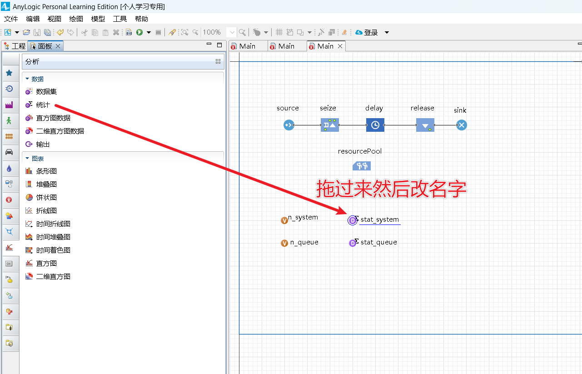This screenshot has width=582, height=374.
Task: Close the active Main editor tab
Action: click(340, 46)
